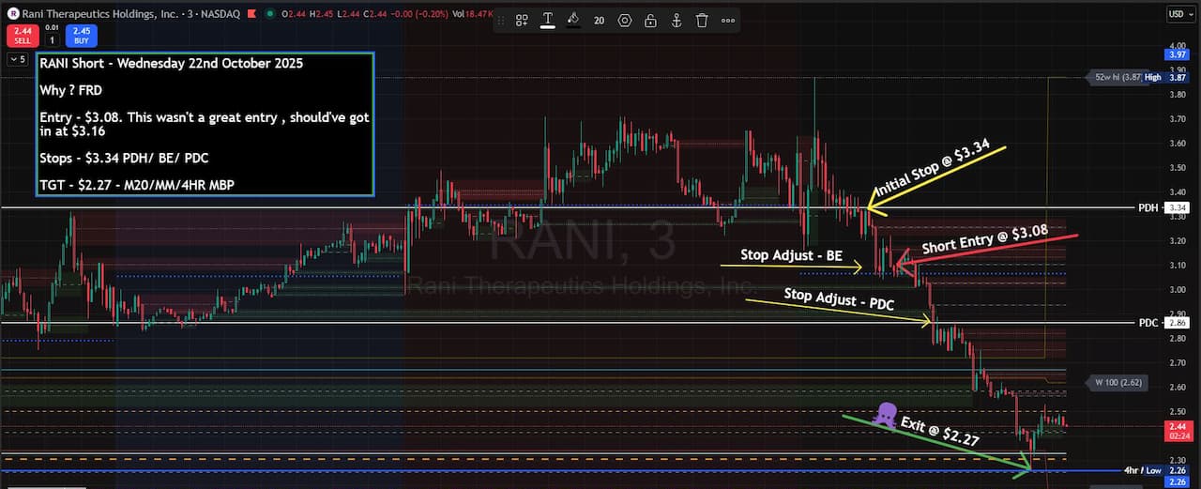Select the RANI Short trade notes text box

(204, 125)
